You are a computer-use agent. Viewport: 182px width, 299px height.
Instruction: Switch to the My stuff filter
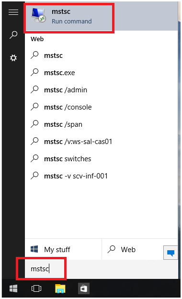[x=63, y=249]
